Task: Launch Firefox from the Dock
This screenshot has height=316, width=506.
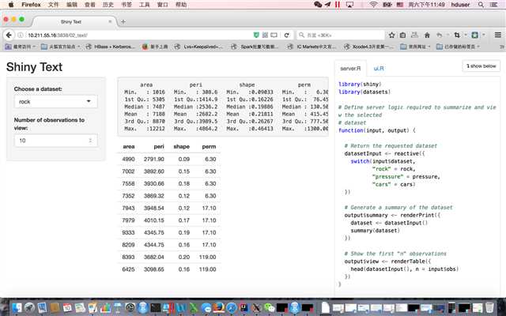Action: click(219, 307)
